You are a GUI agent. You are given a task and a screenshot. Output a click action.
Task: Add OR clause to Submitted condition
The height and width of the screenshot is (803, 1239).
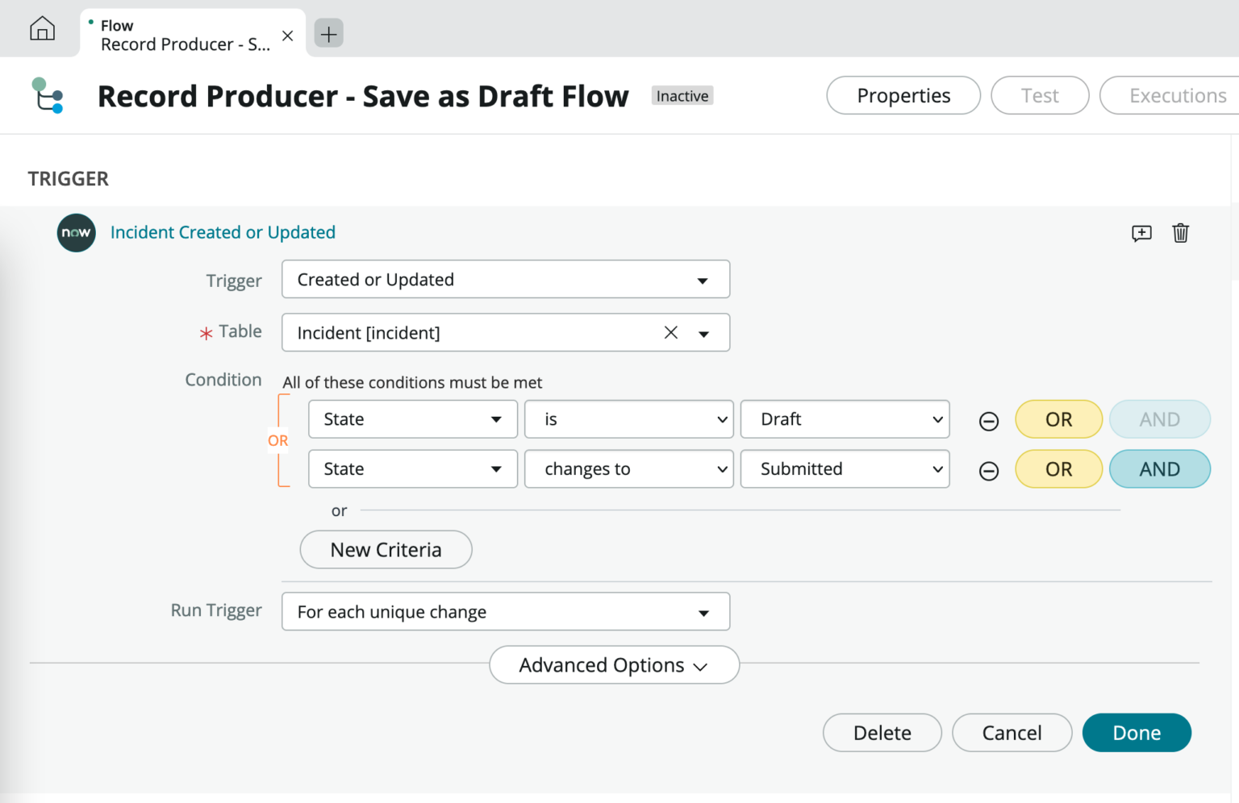(1058, 469)
